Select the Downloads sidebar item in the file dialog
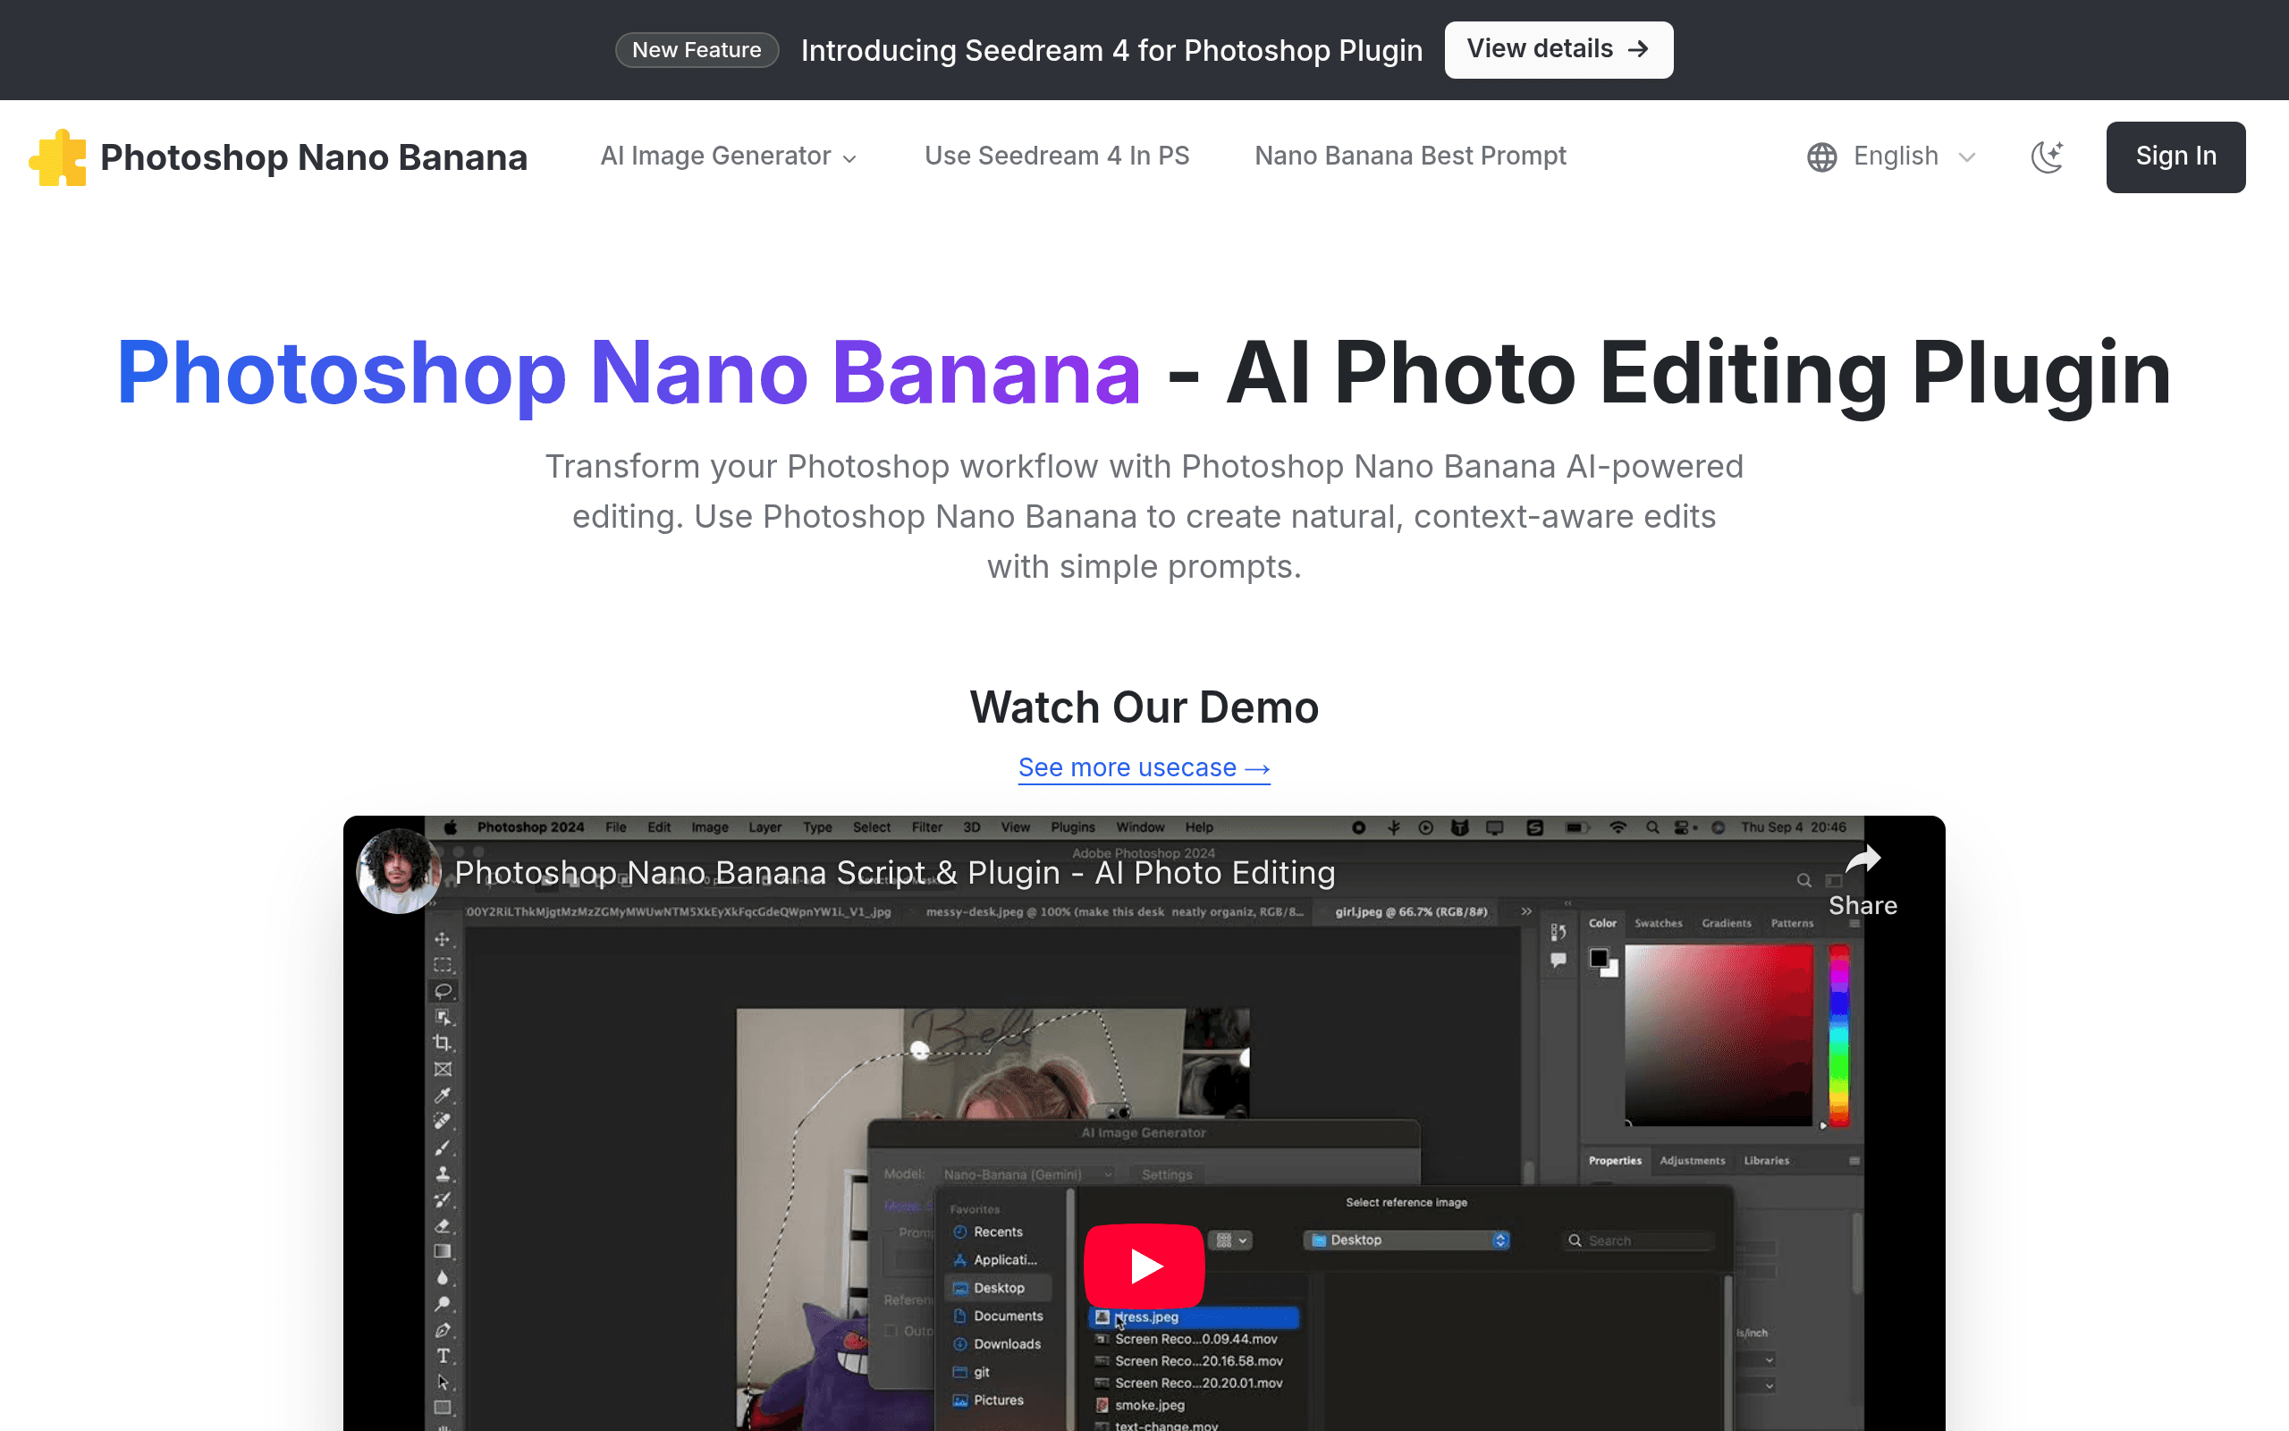2289x1431 pixels. point(996,1344)
